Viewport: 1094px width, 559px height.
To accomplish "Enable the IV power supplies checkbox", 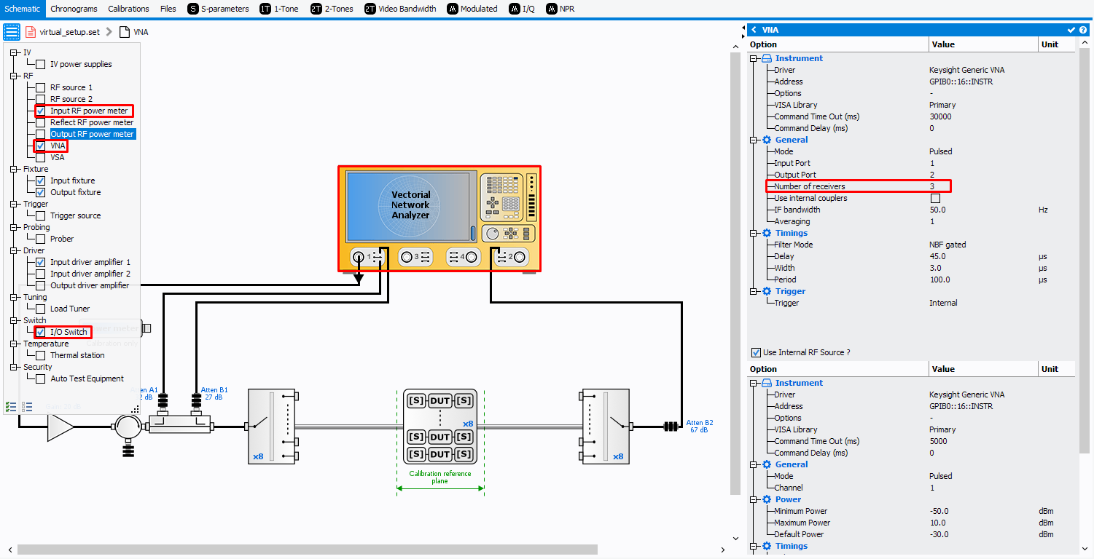I will click(x=41, y=64).
